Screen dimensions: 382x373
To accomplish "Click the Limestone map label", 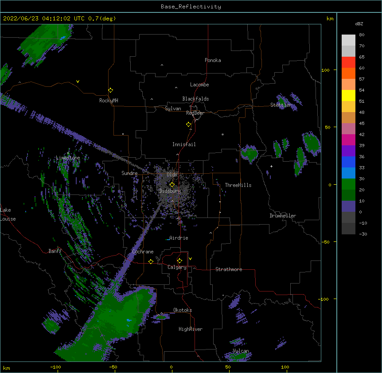I will 68,158.
